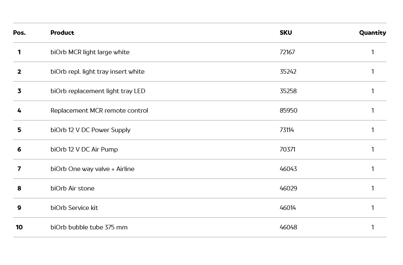The height and width of the screenshot is (265, 403).
Task: Select the biOrb Service kit row
Action: 74,208
